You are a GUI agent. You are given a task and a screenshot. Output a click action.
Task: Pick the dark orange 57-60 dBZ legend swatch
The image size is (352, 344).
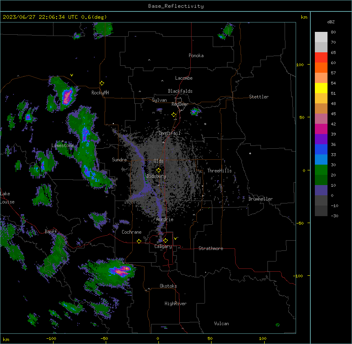pos(321,67)
